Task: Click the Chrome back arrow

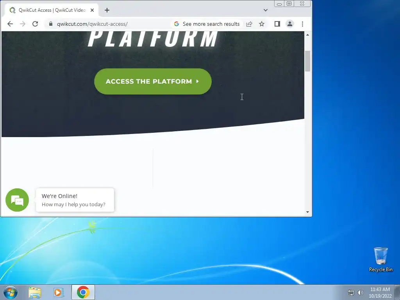Action: pyautogui.click(x=10, y=24)
